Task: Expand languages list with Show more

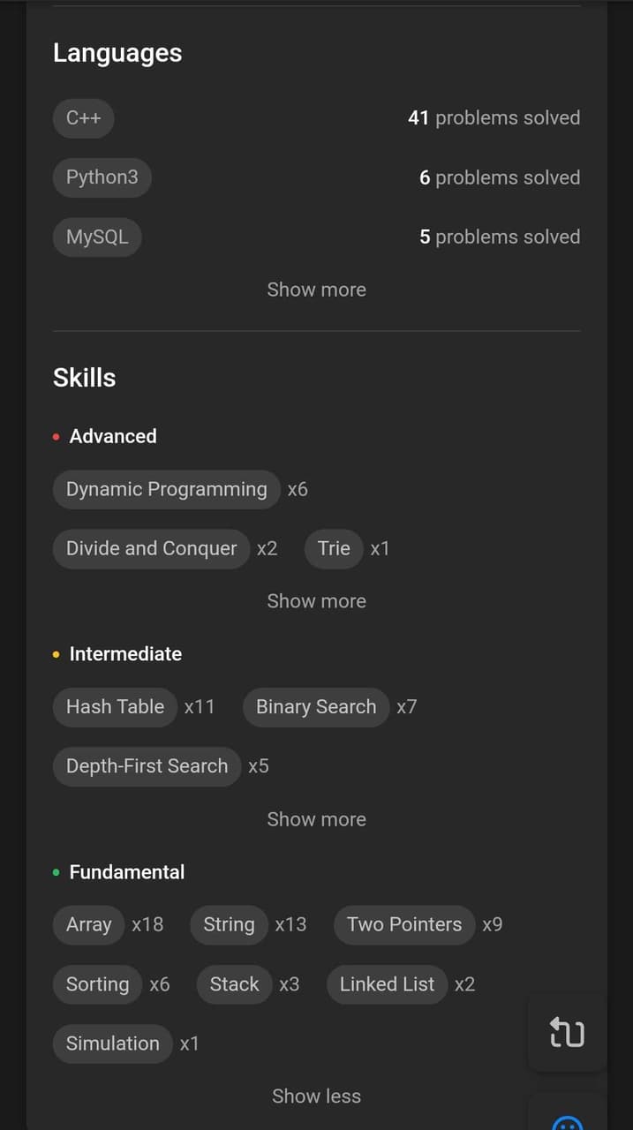Action: (x=316, y=290)
